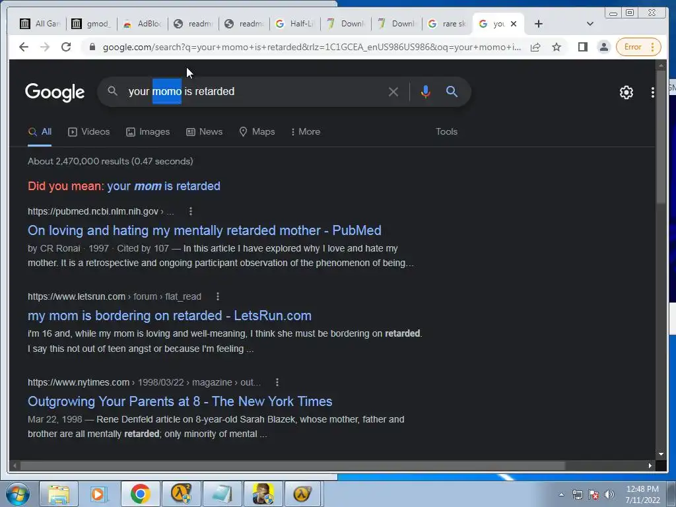Expand the More search categories
Viewport: 676px width, 507px height.
pos(306,132)
